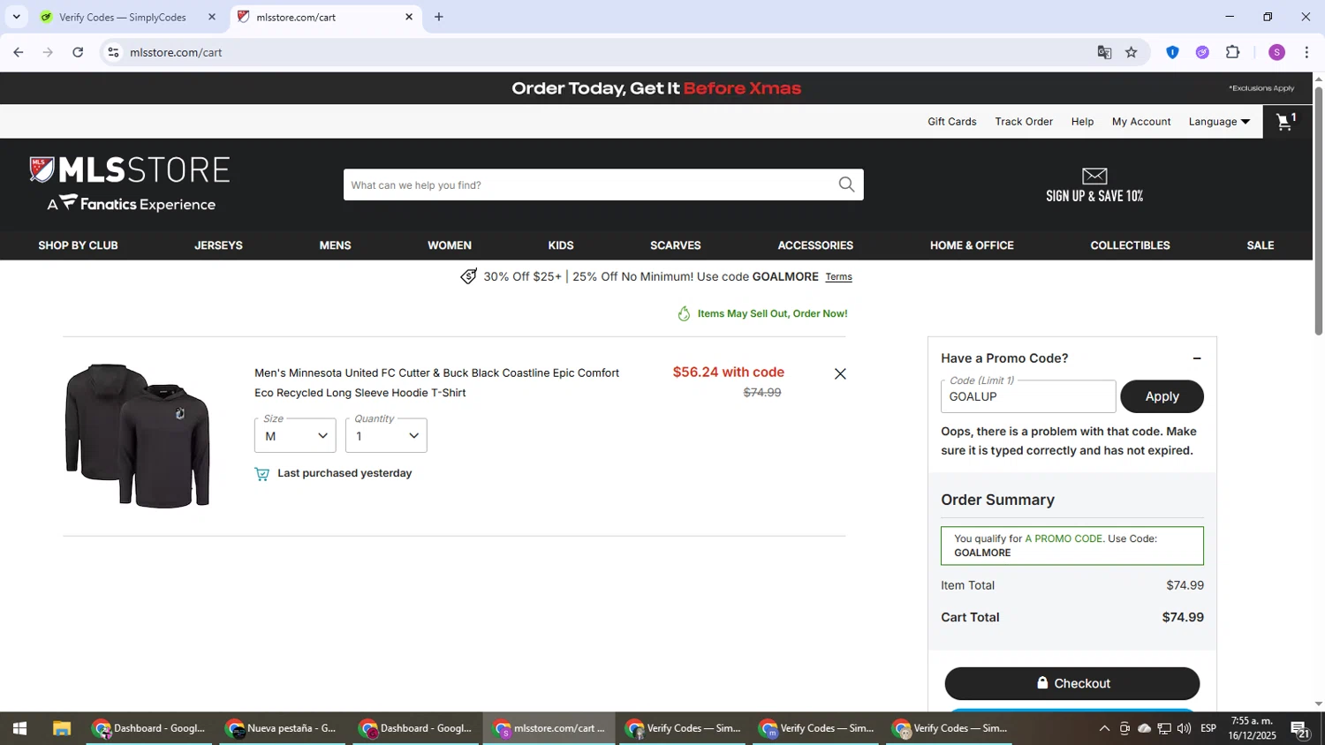1325x745 pixels.
Task: Click the search magnifier icon
Action: click(846, 184)
